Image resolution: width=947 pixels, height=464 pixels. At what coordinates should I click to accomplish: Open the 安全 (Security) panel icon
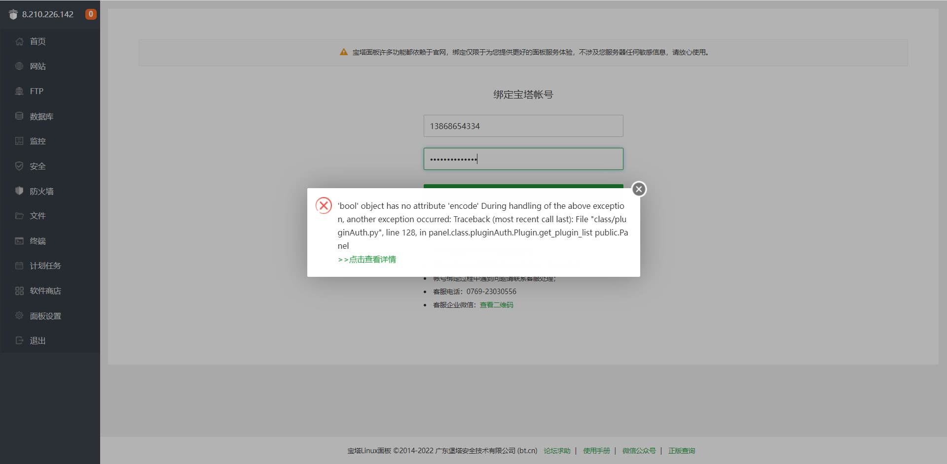tap(19, 166)
